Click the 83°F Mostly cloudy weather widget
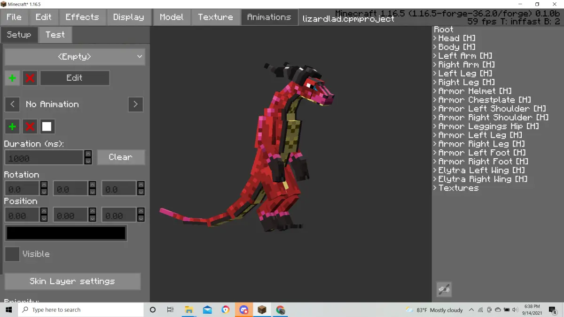Viewport: 564px width, 317px height. coord(434,310)
